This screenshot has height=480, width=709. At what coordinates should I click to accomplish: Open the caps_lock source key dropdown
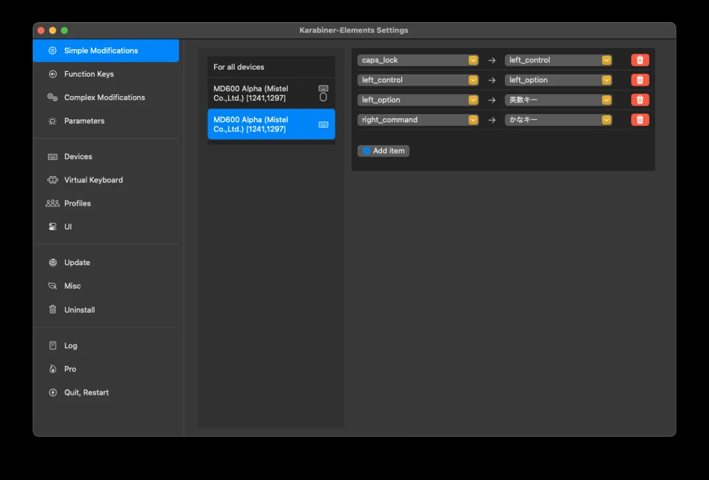pyautogui.click(x=418, y=60)
